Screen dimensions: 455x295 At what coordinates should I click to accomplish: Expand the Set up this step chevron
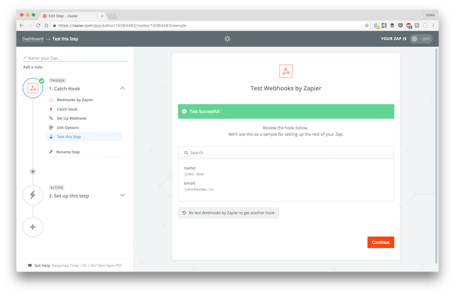(123, 196)
